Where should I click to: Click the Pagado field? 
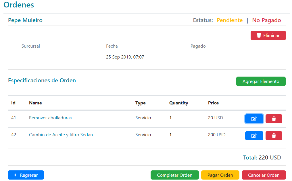pos(231,57)
